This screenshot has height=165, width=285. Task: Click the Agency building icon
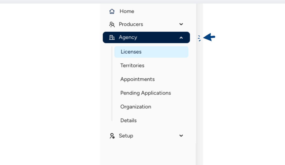[x=112, y=38]
